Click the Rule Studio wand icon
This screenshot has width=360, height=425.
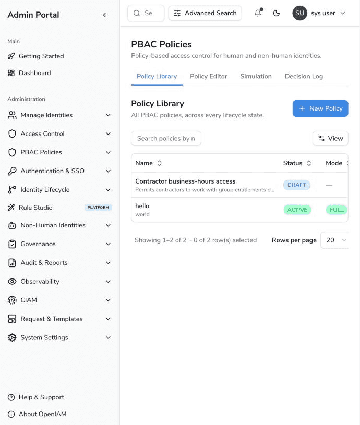11,208
